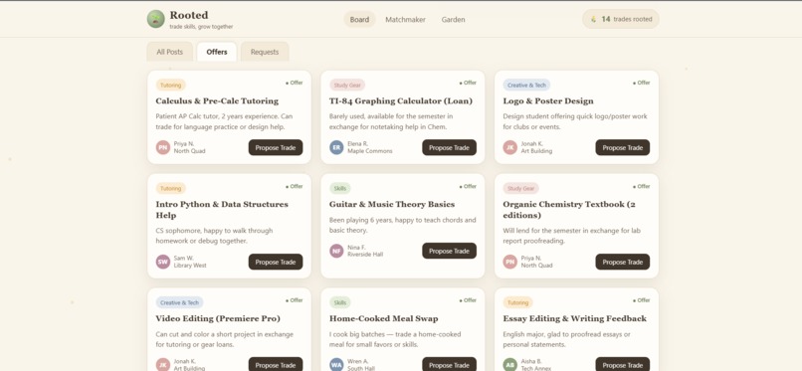The height and width of the screenshot is (371, 802).
Task: Click the Rooted sprout logo icon
Action: (x=156, y=19)
